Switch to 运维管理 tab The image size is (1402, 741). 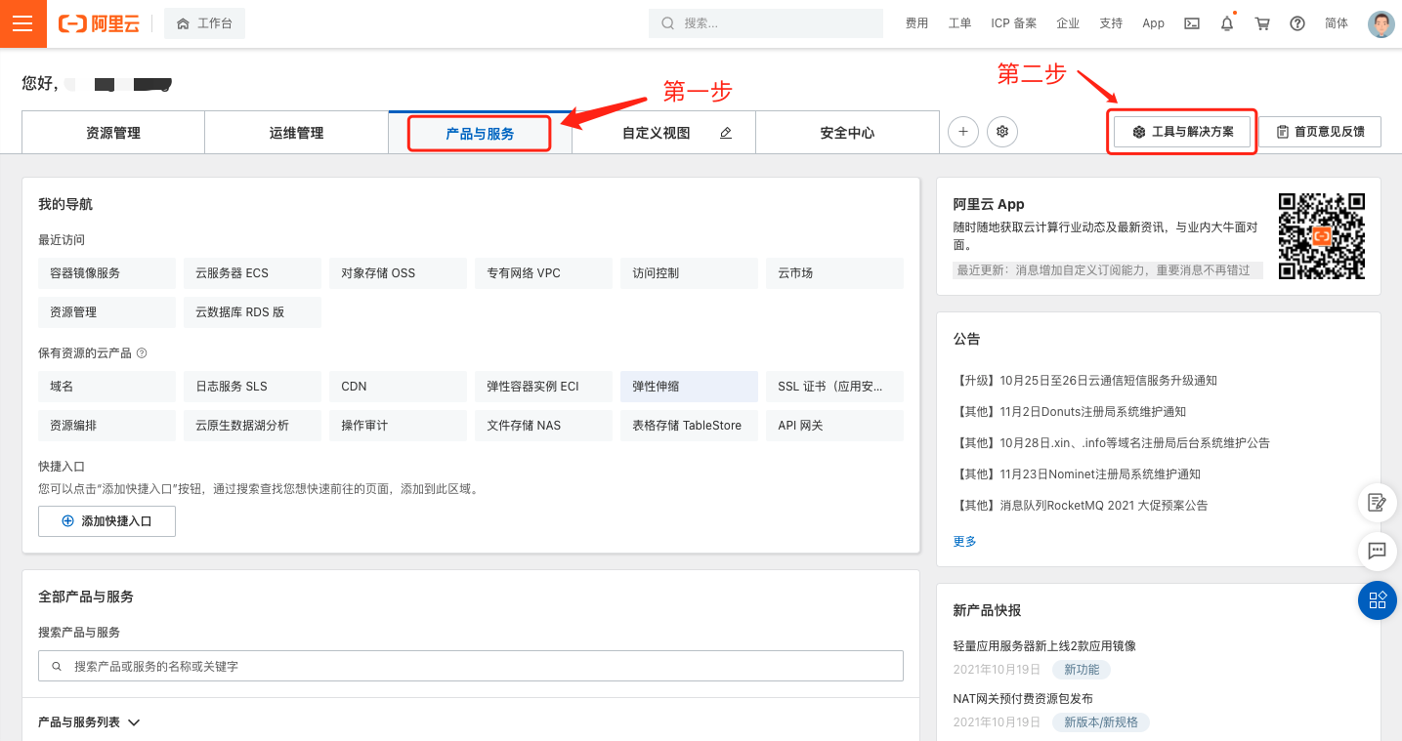296,133
